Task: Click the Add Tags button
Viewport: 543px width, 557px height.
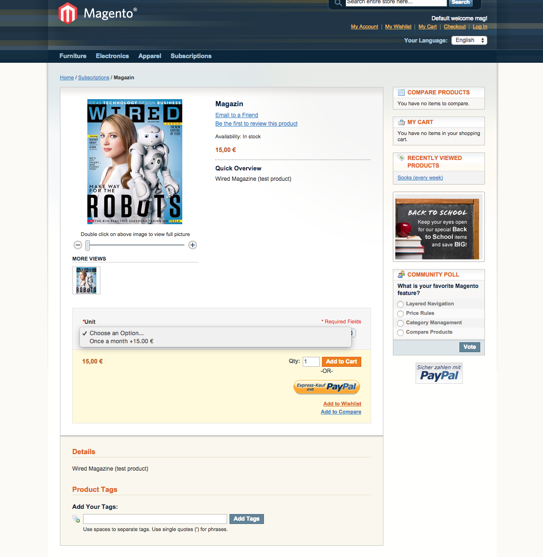Action: 246,519
